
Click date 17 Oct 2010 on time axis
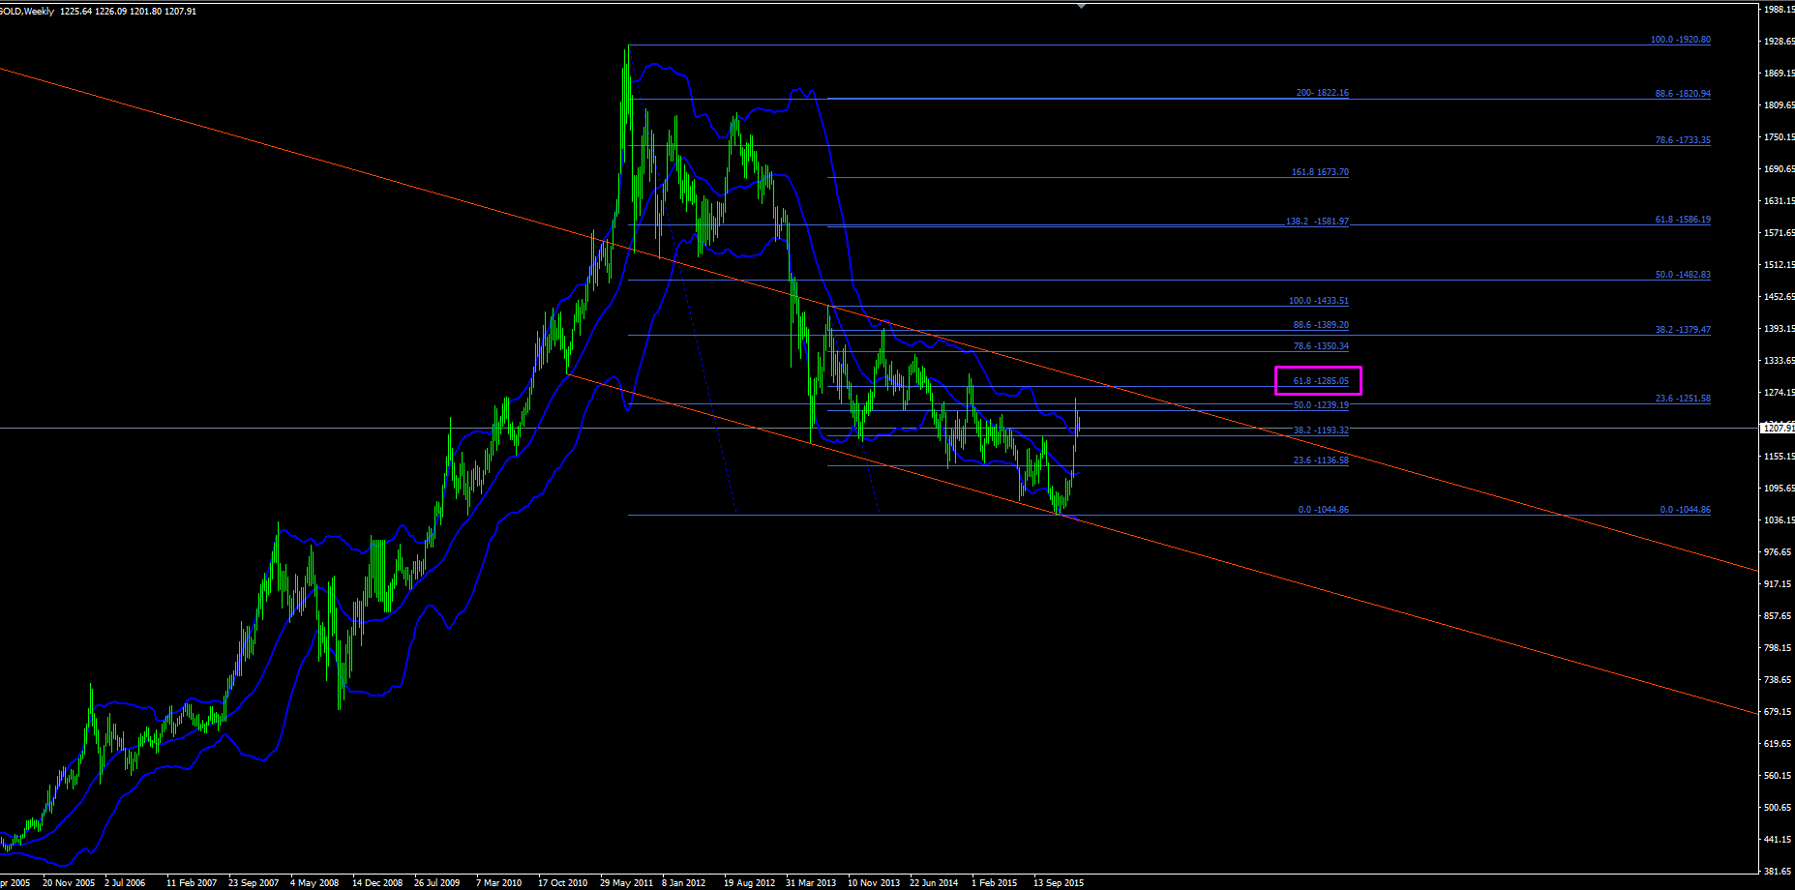(x=563, y=883)
